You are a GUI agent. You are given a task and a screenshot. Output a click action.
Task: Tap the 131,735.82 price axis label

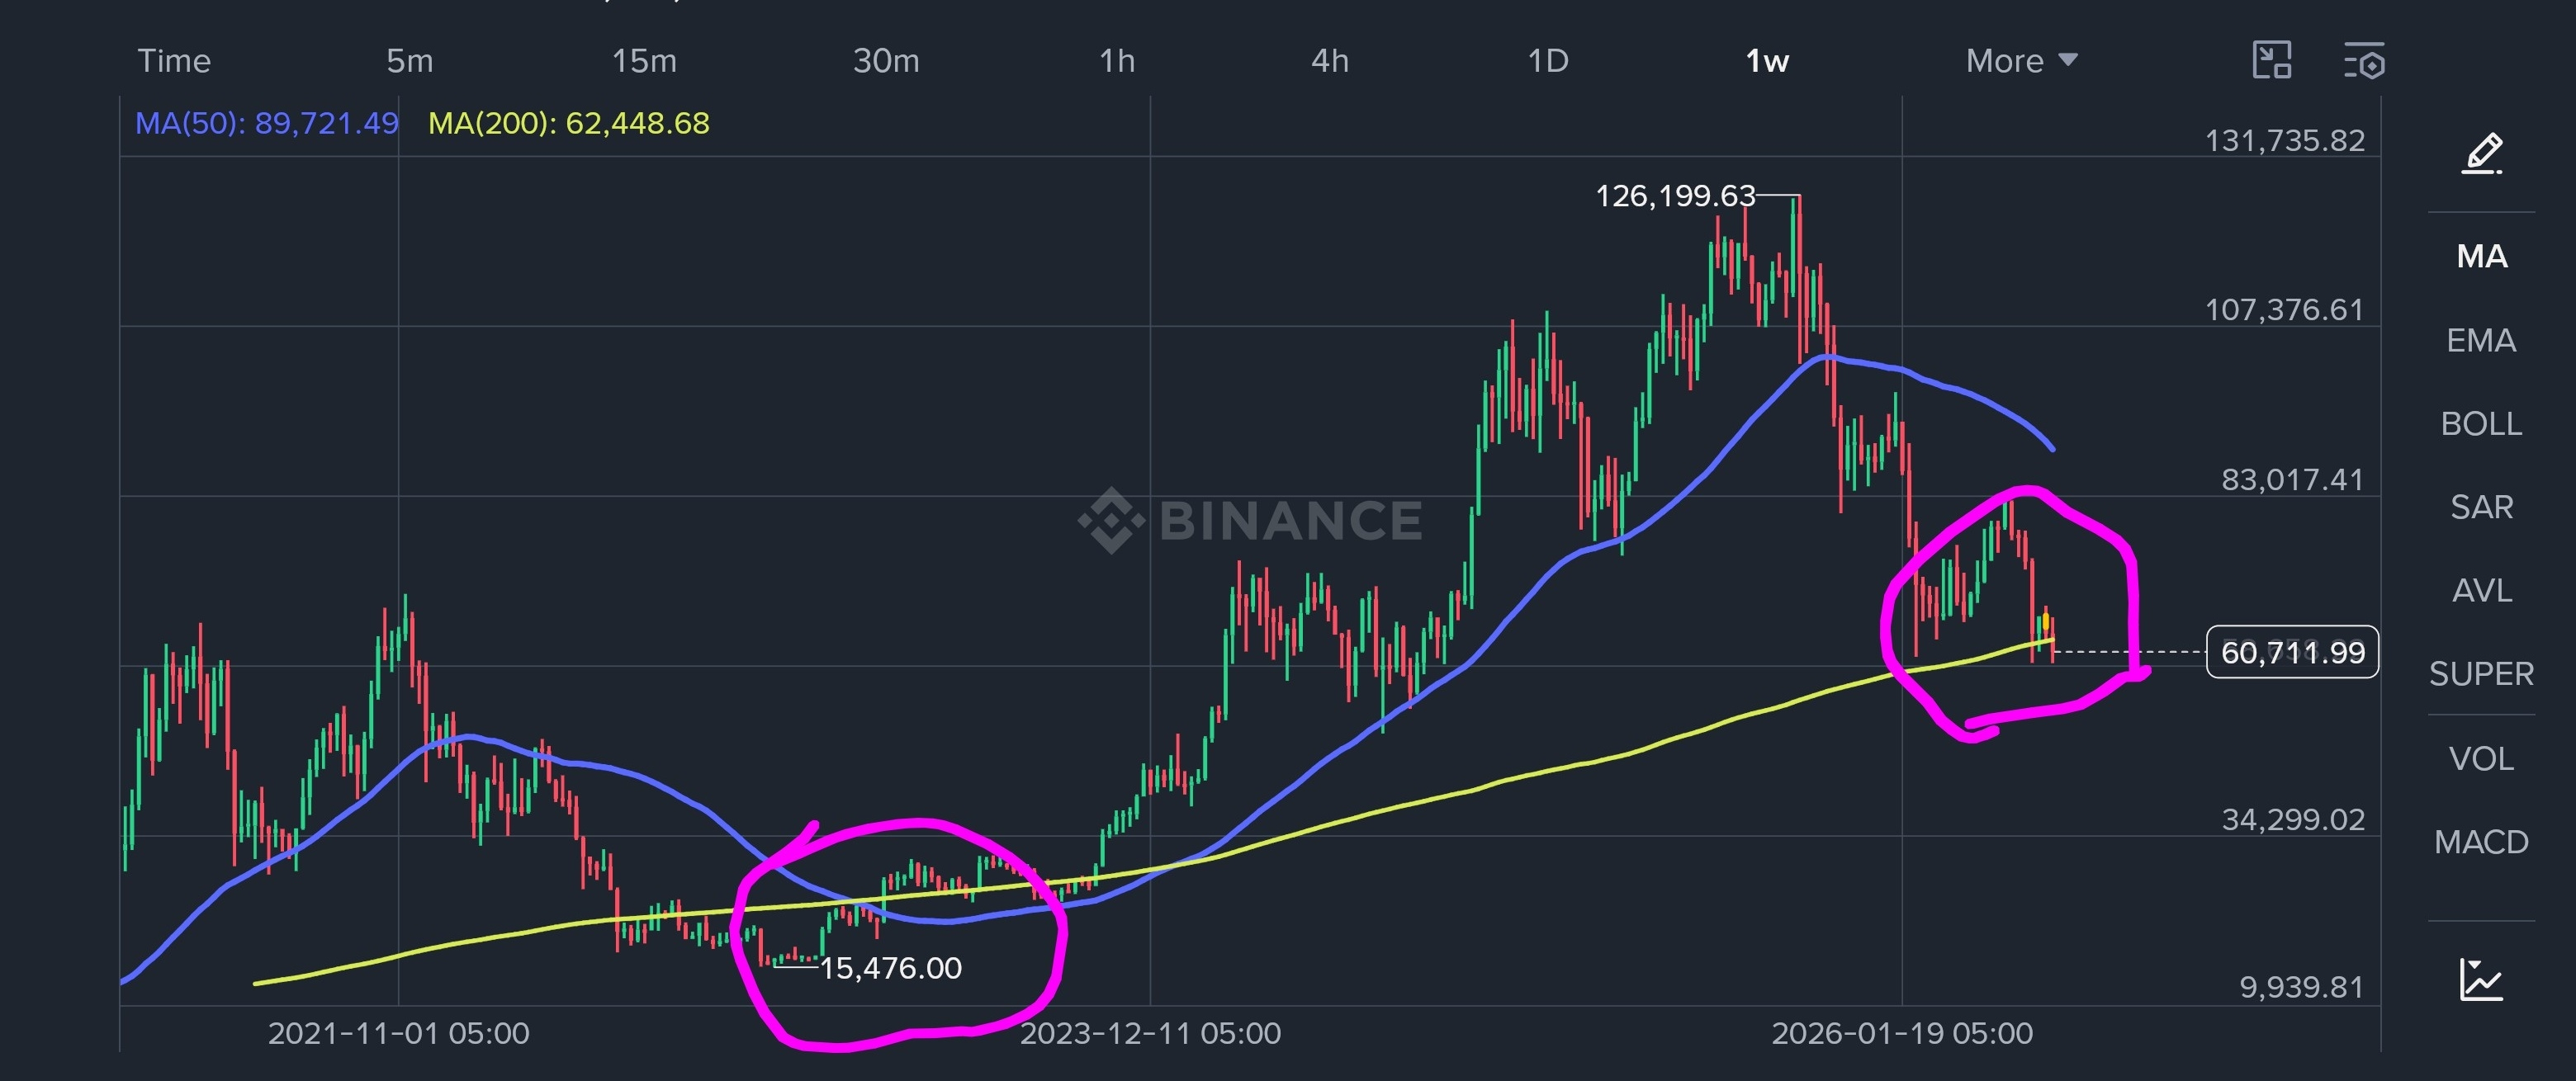point(2285,140)
